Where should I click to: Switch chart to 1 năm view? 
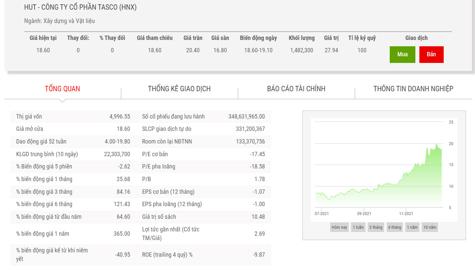[x=412, y=227]
